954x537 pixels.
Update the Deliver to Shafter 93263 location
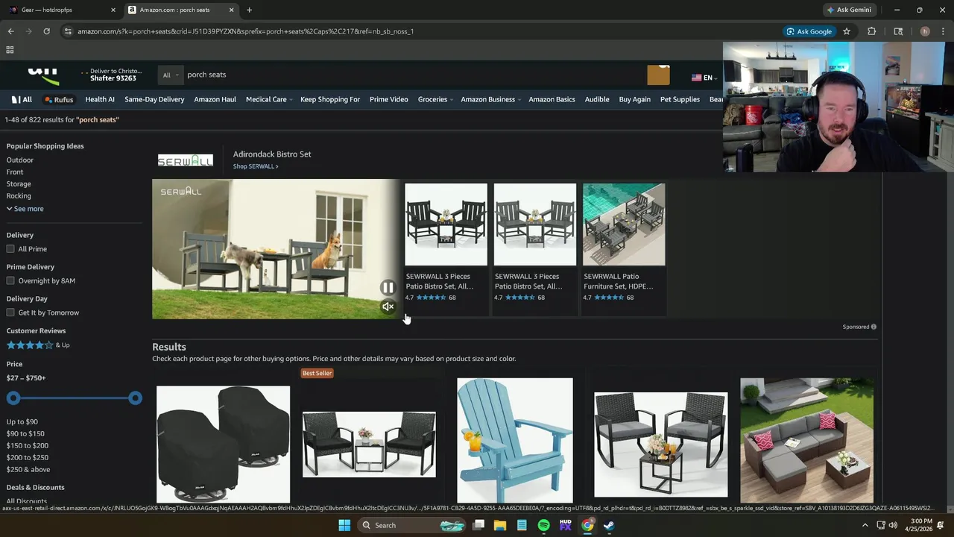tap(110, 75)
